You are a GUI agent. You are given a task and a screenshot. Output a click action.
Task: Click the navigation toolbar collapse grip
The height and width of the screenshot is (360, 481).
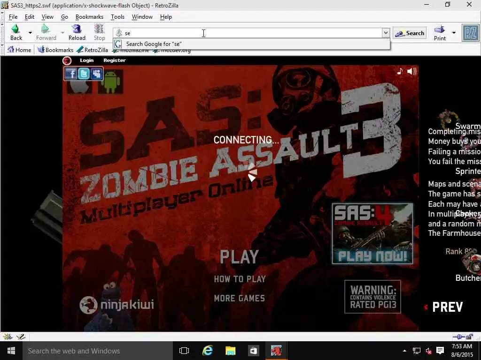(x=3, y=33)
